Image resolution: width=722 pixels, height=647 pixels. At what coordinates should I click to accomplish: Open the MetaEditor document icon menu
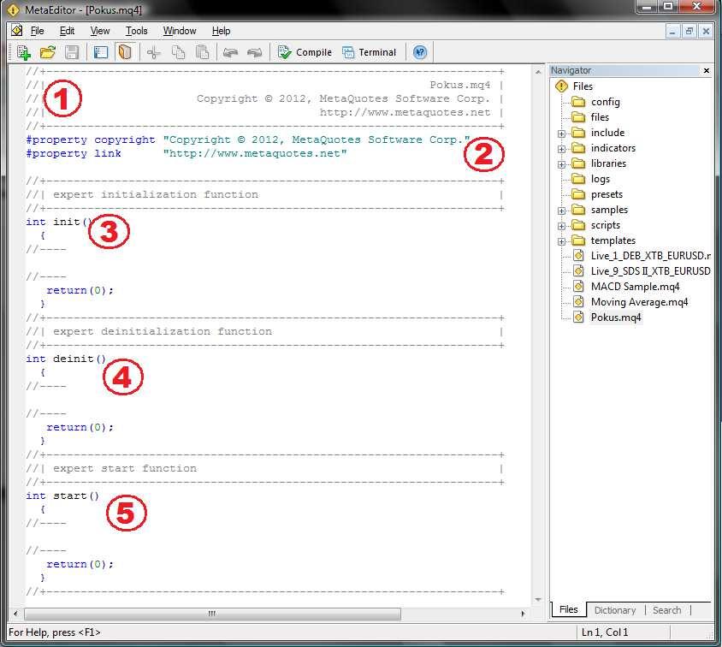[x=17, y=31]
